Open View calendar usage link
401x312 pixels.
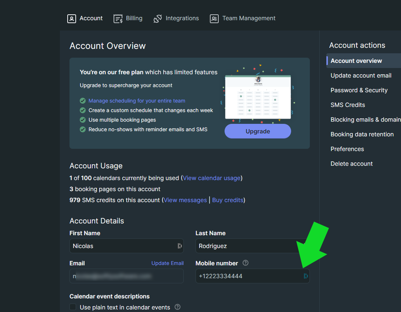[x=212, y=178]
